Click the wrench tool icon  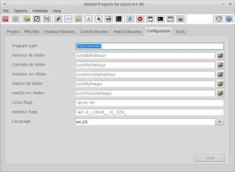pyautogui.click(x=37, y=19)
